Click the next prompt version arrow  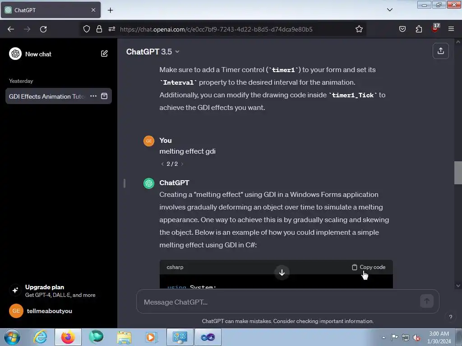[182, 164]
